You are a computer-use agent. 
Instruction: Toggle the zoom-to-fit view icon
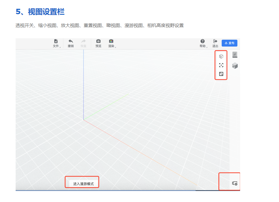[x=221, y=74]
